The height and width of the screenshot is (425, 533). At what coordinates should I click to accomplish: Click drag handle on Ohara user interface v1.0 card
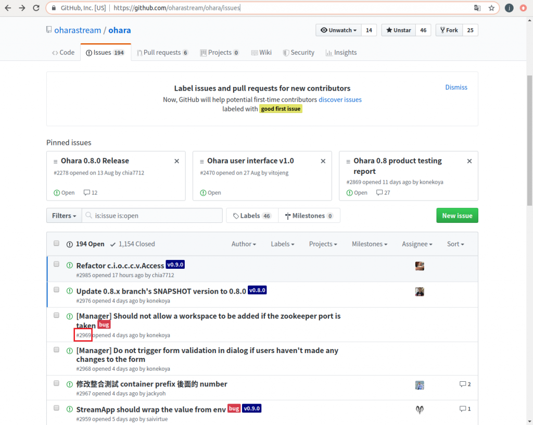tap(202, 161)
